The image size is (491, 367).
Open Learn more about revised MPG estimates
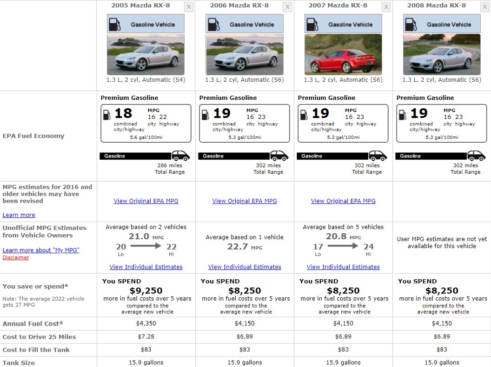point(19,215)
